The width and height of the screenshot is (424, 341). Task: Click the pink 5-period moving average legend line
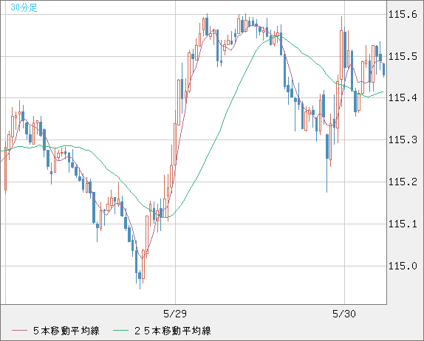point(19,331)
